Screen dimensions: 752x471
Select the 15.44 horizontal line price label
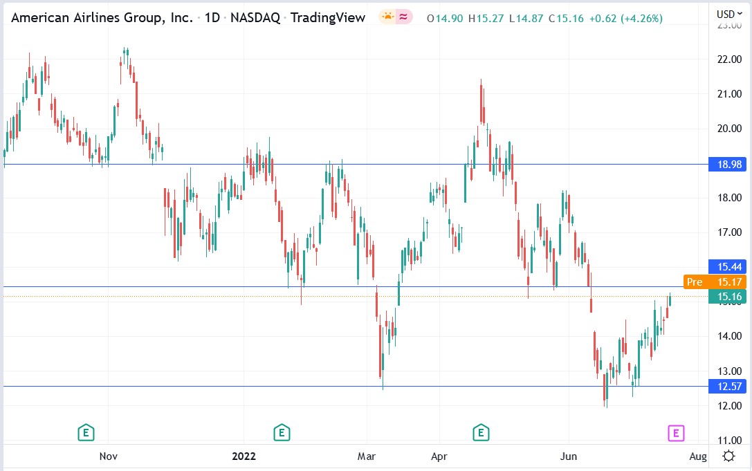728,267
